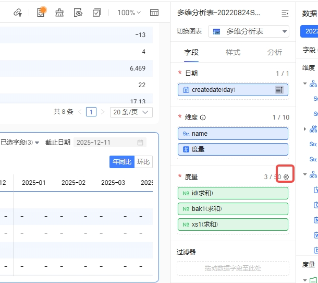The image size is (318, 283).
Task: Toggle the preview eye icon in toolbar
Action: point(78,13)
